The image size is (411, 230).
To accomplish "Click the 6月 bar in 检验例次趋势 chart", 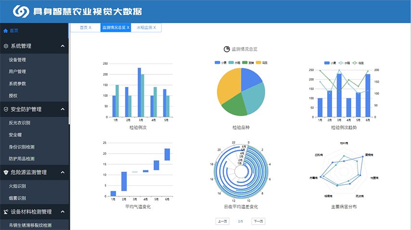I will [x=368, y=96].
